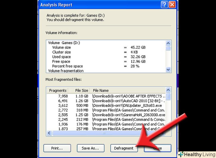Select the GarenaHoN_2063000.exe row

[106, 115]
